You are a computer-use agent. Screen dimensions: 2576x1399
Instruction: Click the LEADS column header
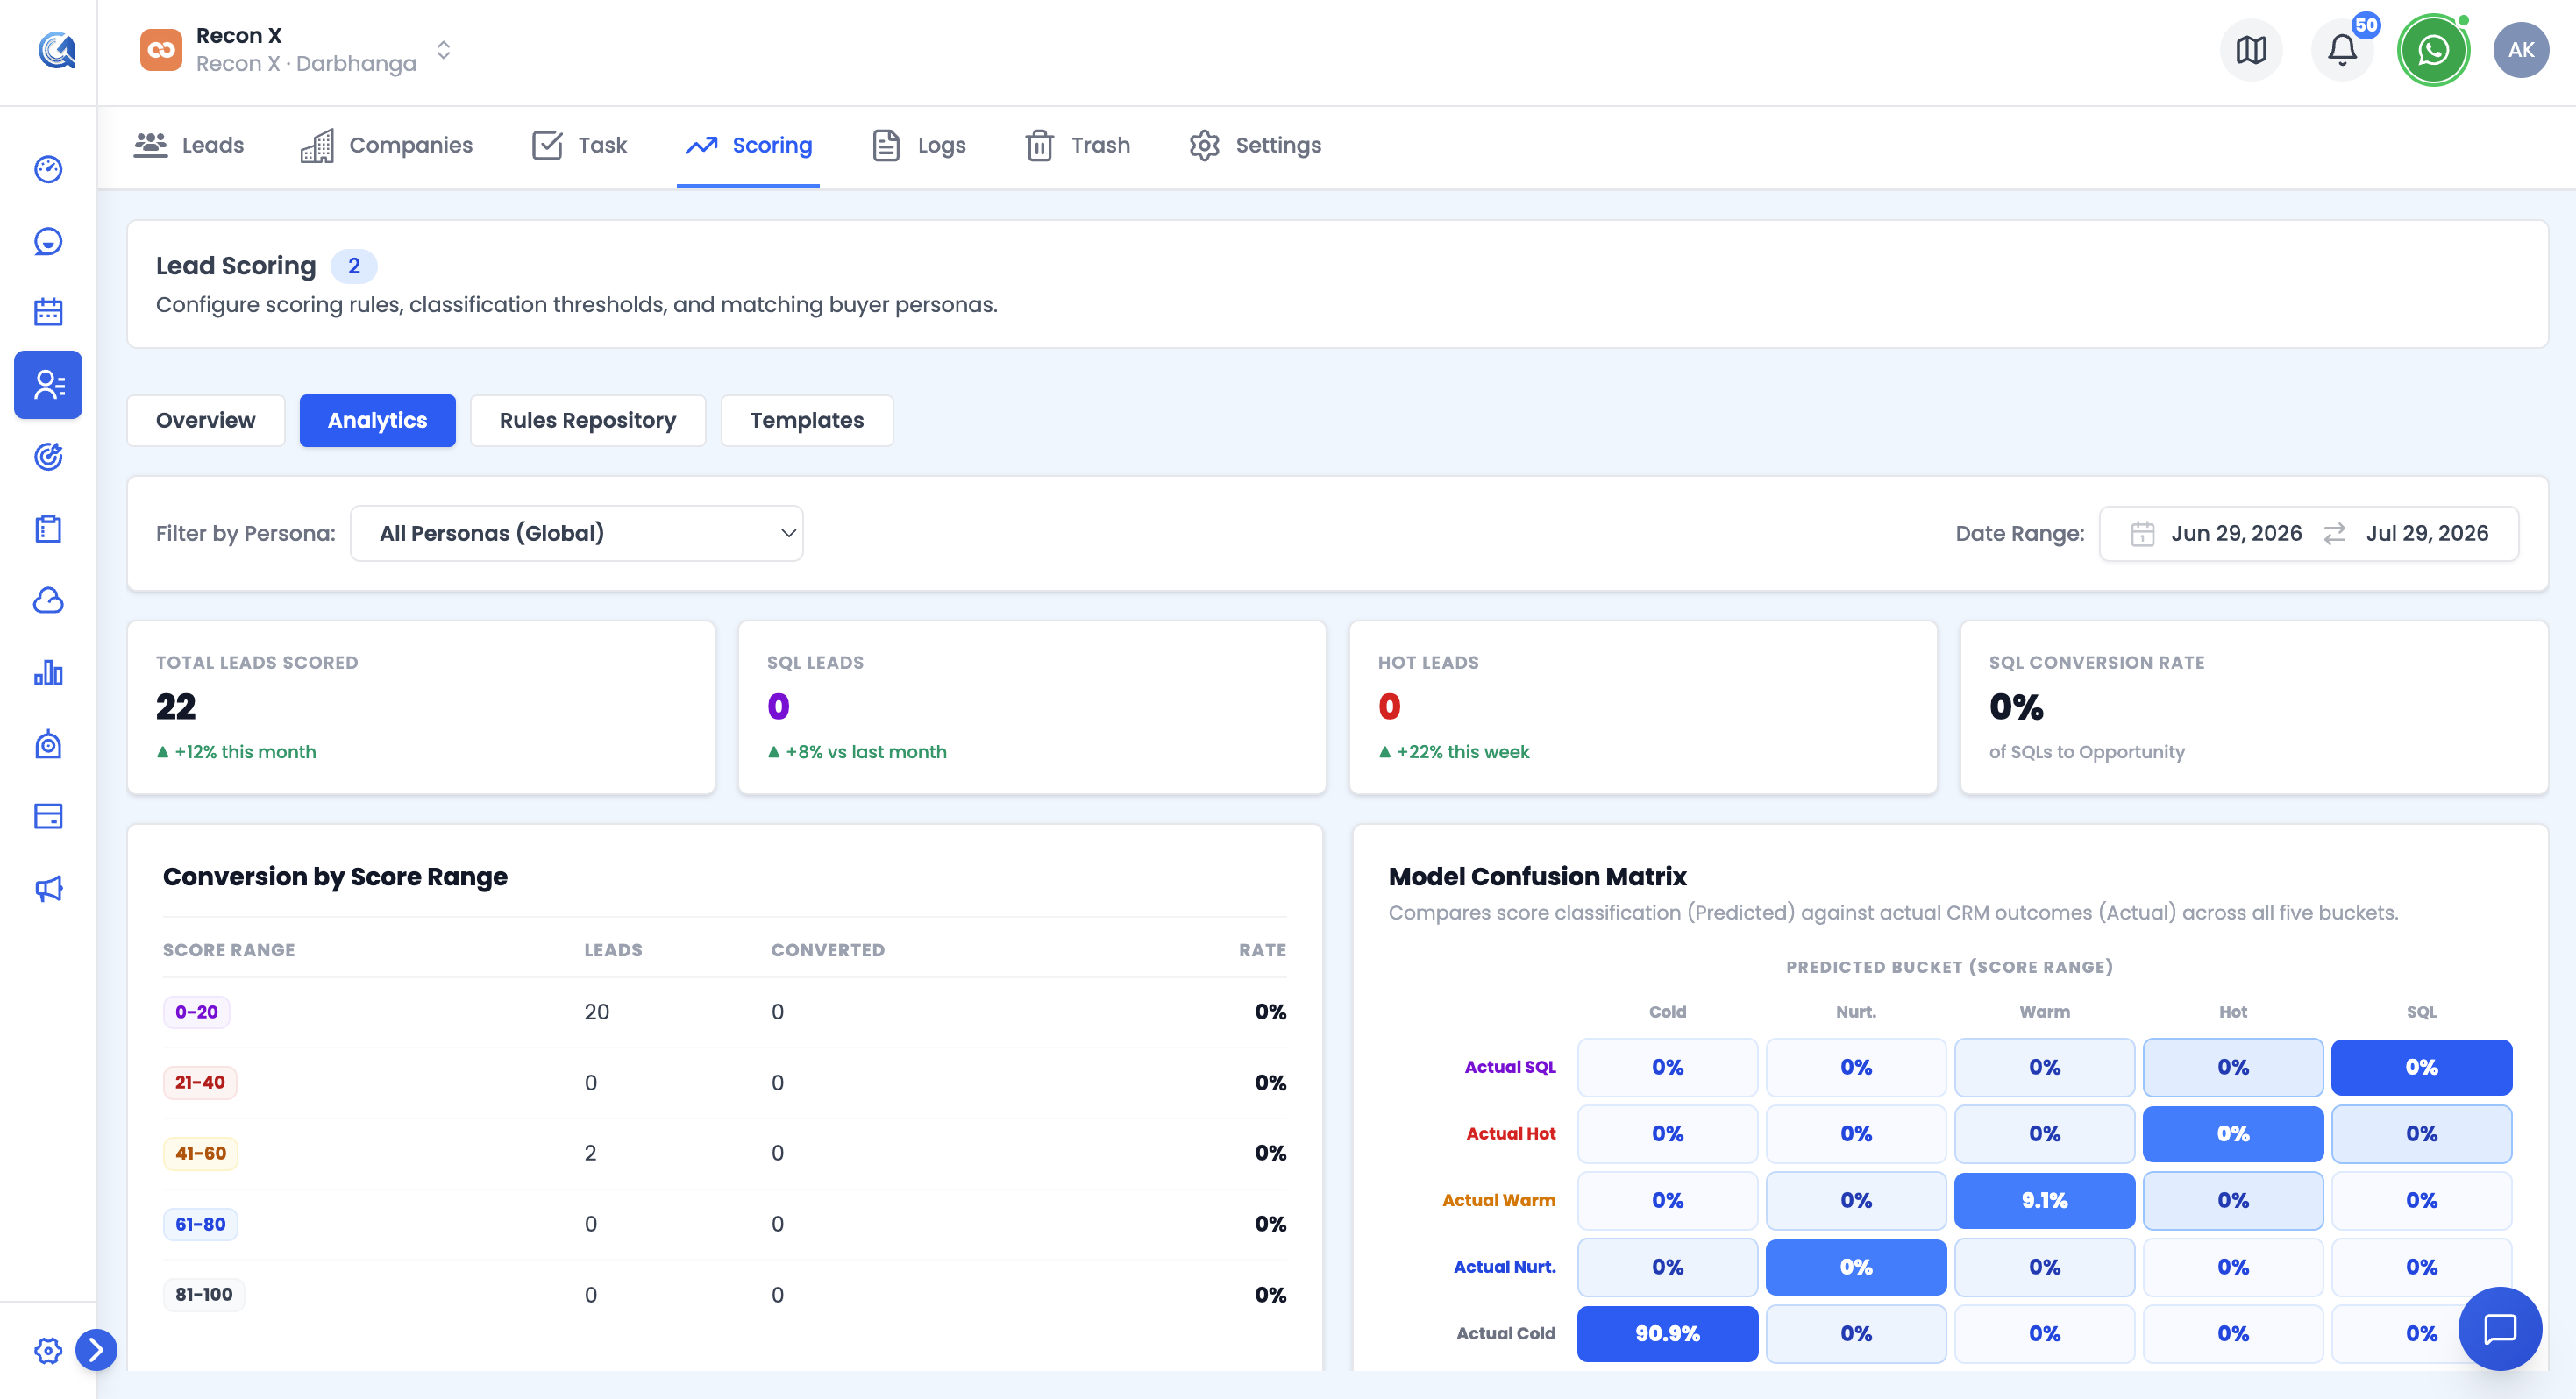(613, 950)
